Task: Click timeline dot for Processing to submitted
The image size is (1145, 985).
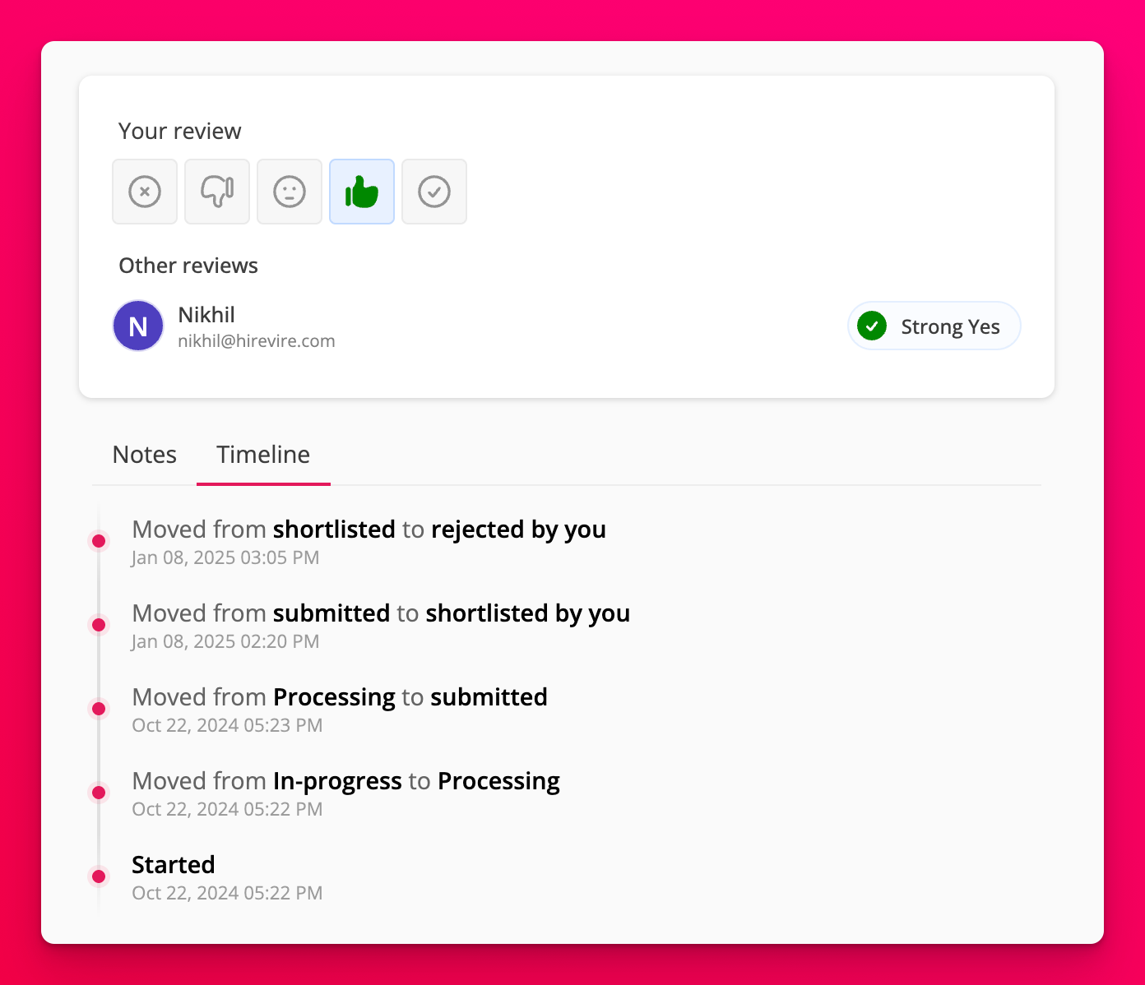Action: click(99, 709)
